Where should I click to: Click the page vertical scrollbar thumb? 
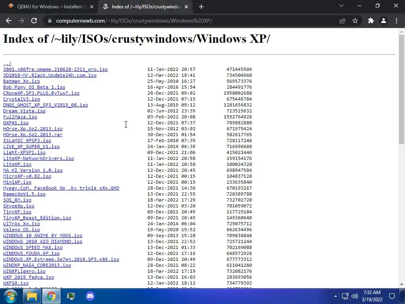[401, 89]
